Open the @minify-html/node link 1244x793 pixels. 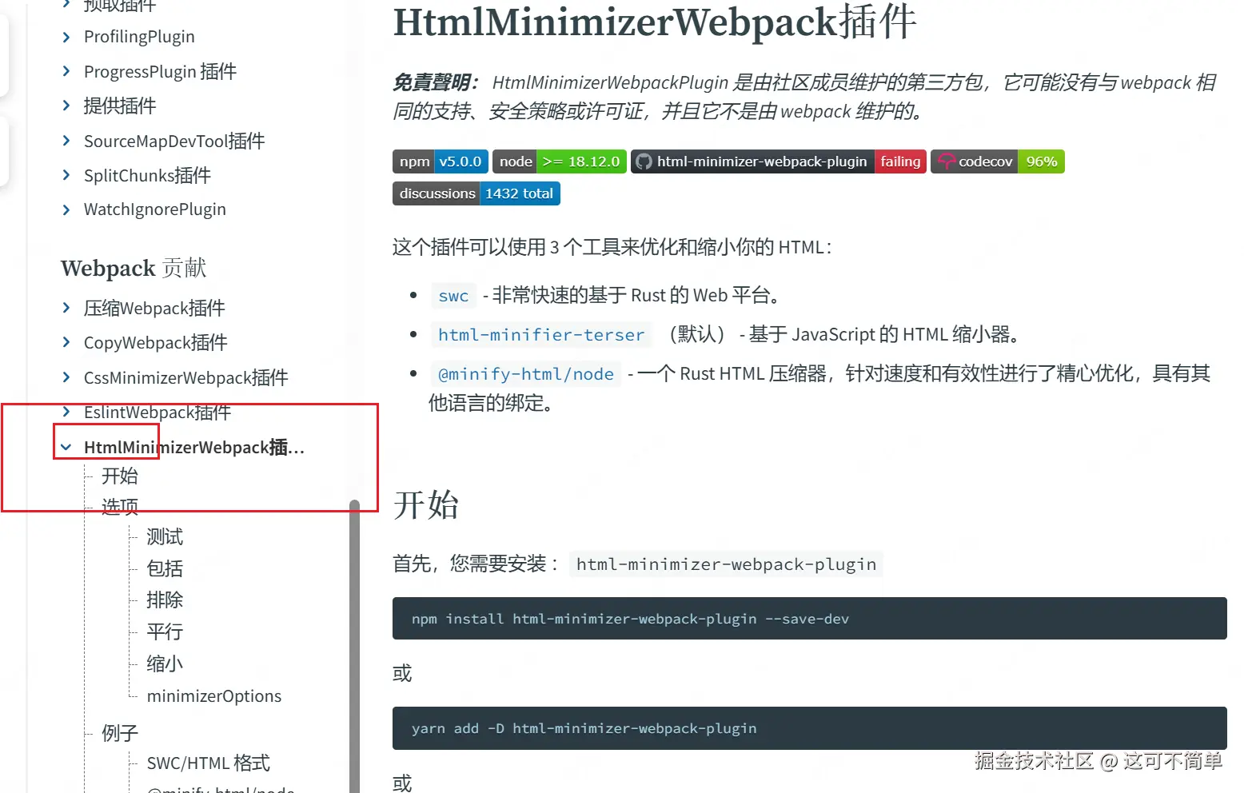click(526, 374)
